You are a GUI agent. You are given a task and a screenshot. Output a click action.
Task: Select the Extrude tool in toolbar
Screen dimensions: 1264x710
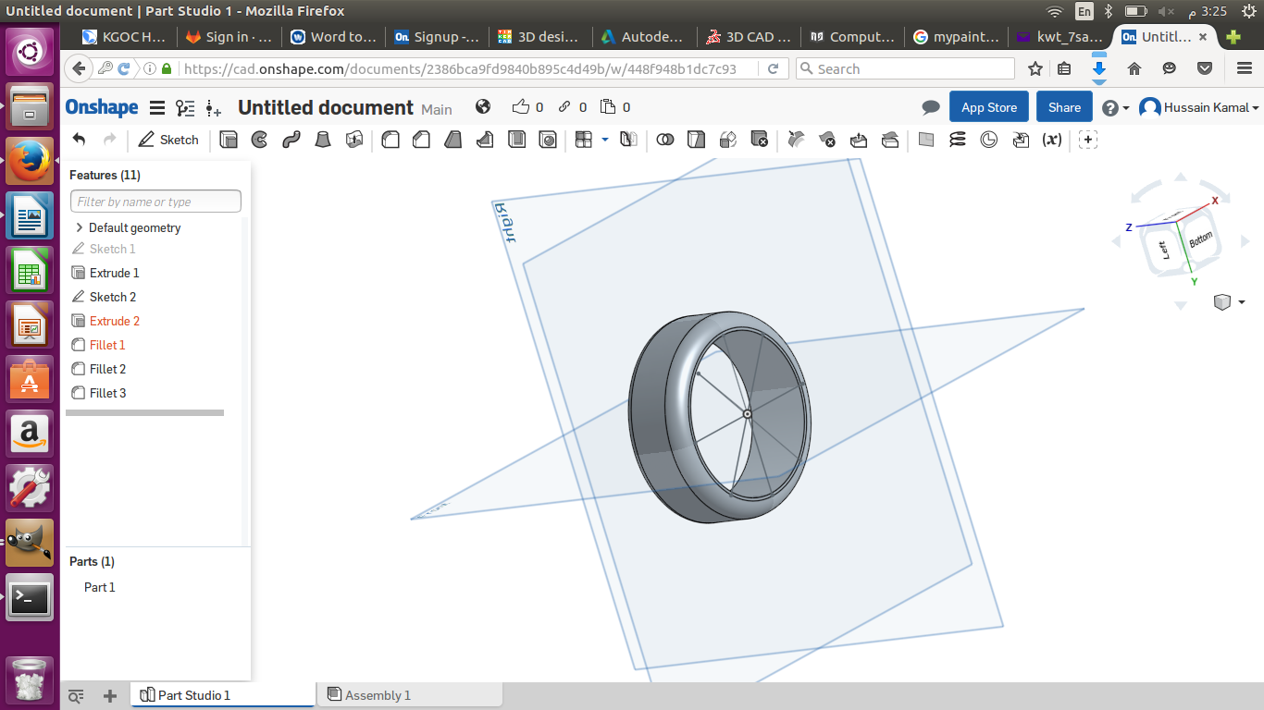(229, 140)
